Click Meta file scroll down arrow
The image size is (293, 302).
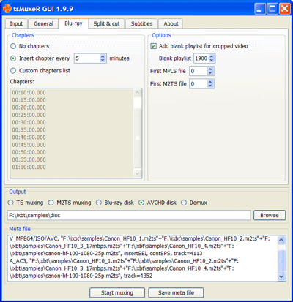(281, 276)
